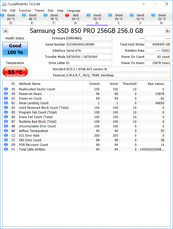Click status icon for Power-on Hours row
Screen dimensions: 173x229
[x=6, y=94]
